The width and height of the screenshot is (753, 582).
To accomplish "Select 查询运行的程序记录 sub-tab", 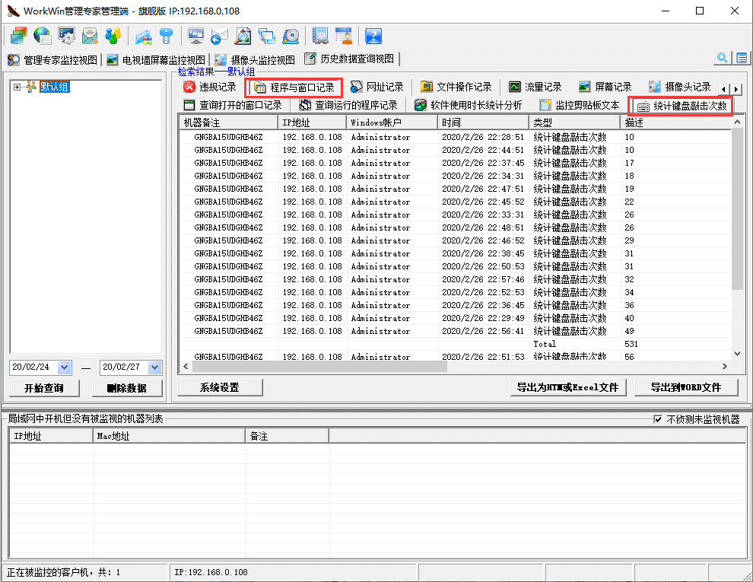I will coord(348,105).
